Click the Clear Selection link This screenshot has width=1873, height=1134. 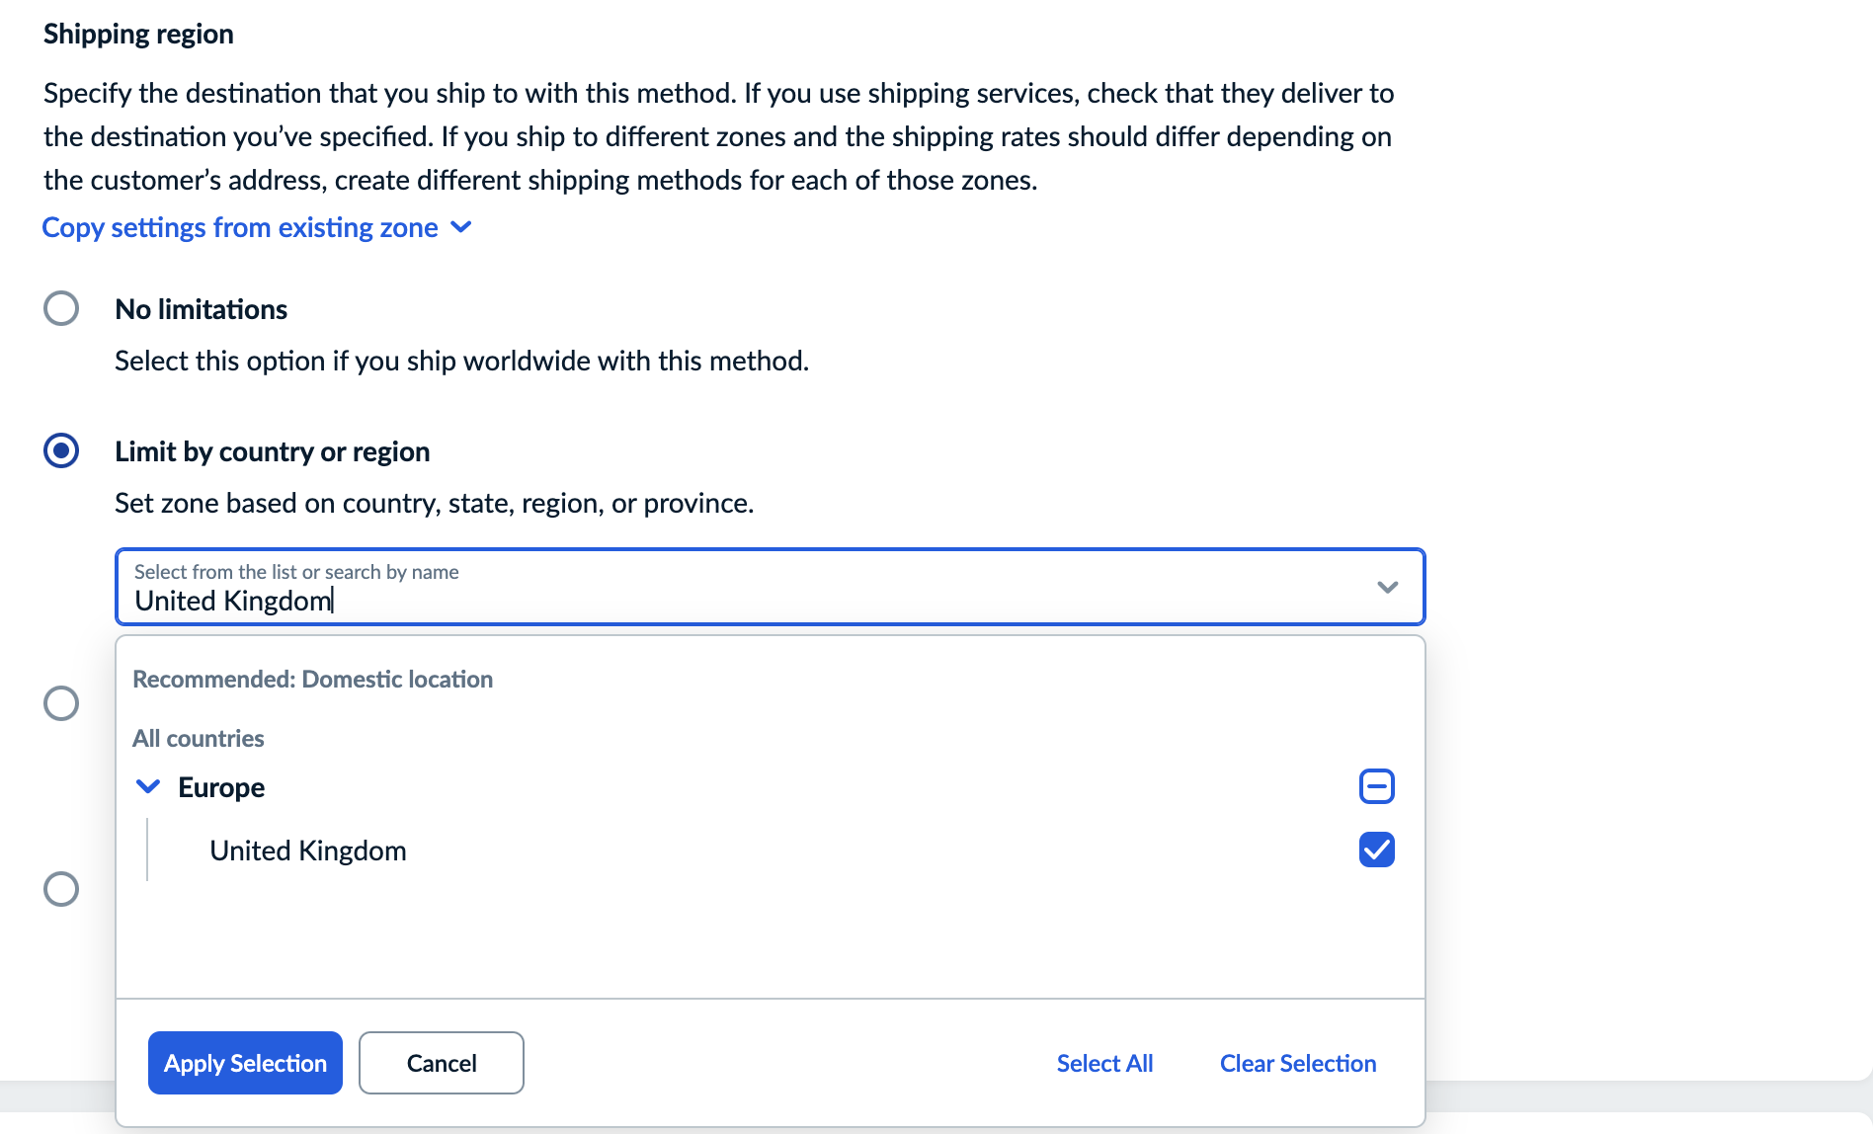(x=1297, y=1063)
